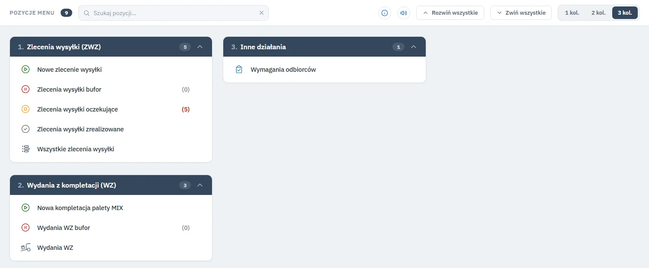Click the Zlecenia wysyłki (ZWZ) header title
This screenshot has height=268, width=649.
point(64,47)
